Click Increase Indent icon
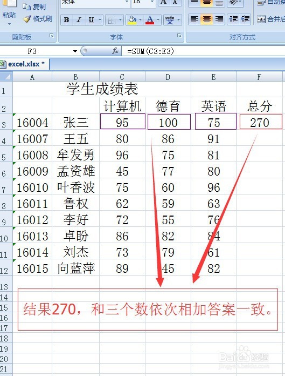 pos(245,19)
